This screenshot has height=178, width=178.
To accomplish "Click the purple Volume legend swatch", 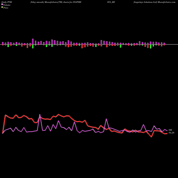I will tap(2, 4).
